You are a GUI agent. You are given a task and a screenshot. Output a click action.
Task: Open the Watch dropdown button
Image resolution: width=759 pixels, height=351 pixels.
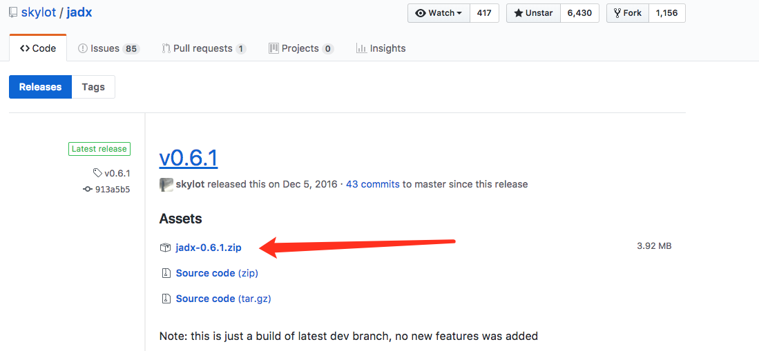(x=439, y=13)
